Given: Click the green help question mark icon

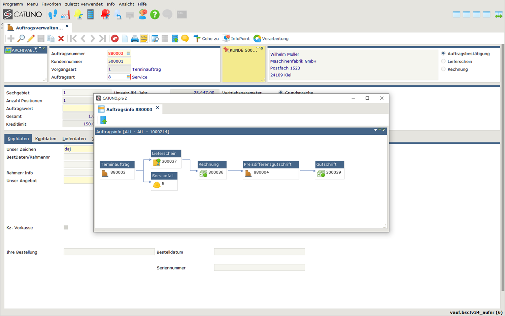Looking at the screenshot, I should 155,14.
